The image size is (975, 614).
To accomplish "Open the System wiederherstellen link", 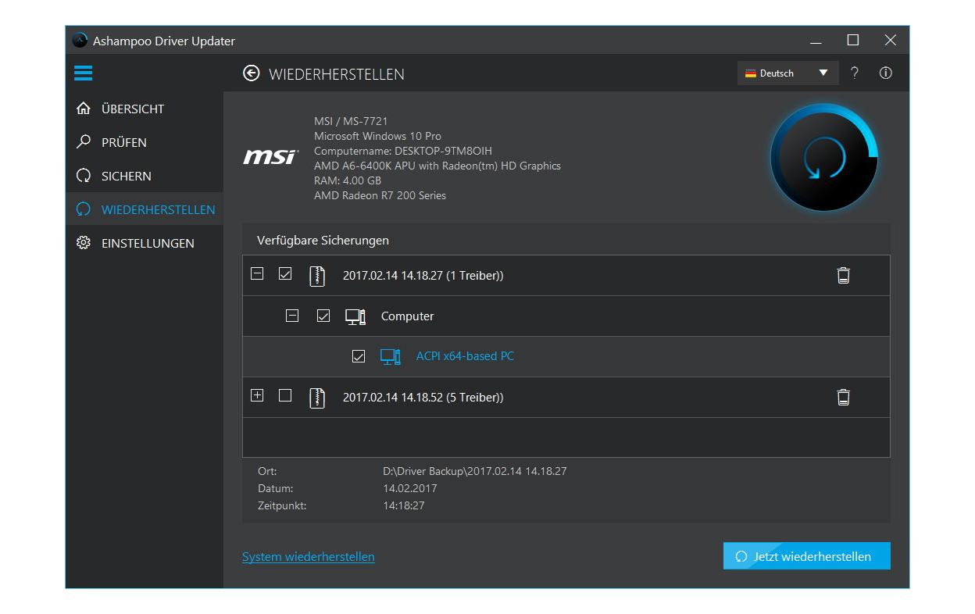I will coord(309,557).
